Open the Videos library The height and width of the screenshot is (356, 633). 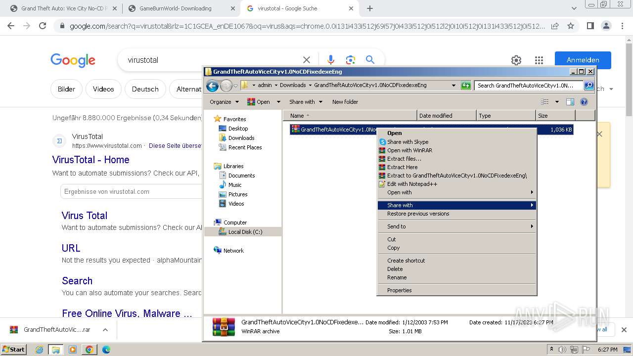click(x=236, y=204)
